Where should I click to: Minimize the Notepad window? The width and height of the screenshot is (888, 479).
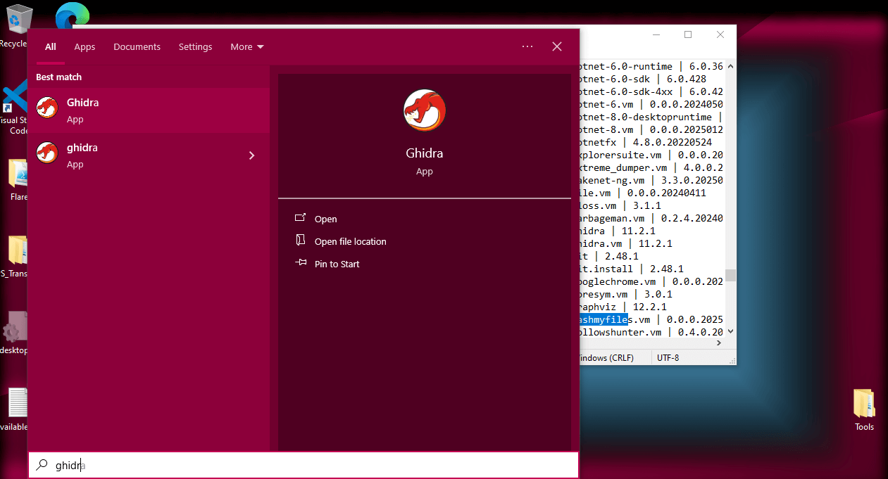pyautogui.click(x=656, y=34)
